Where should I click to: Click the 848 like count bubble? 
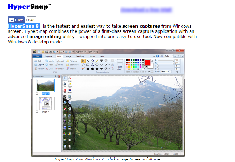(31, 20)
